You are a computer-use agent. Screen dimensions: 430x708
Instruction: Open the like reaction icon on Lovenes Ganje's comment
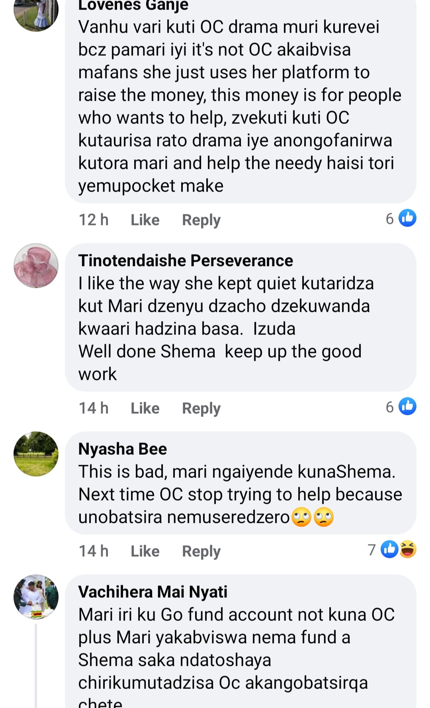(407, 218)
